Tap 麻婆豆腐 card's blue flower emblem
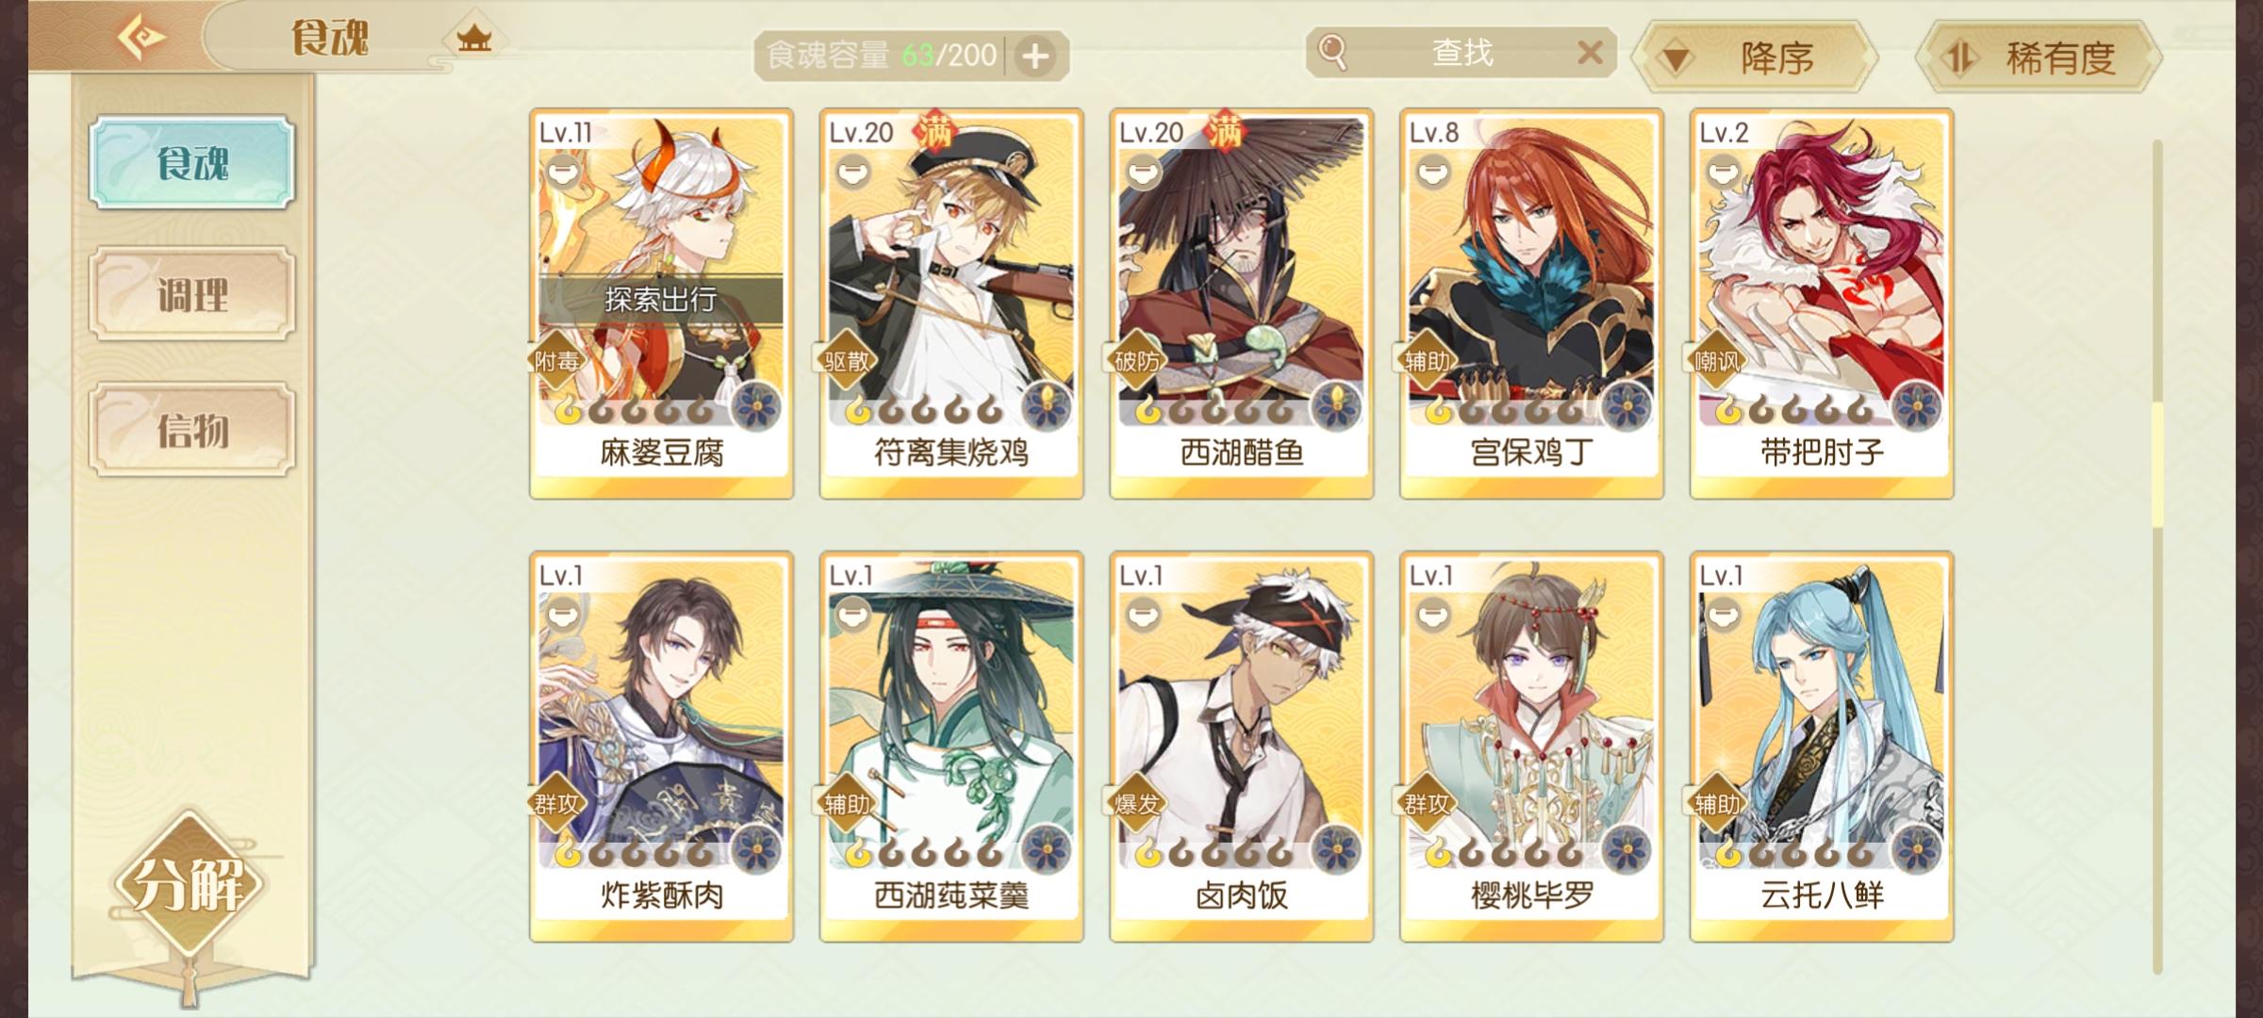Screen dimensions: 2263x1018 [756, 406]
